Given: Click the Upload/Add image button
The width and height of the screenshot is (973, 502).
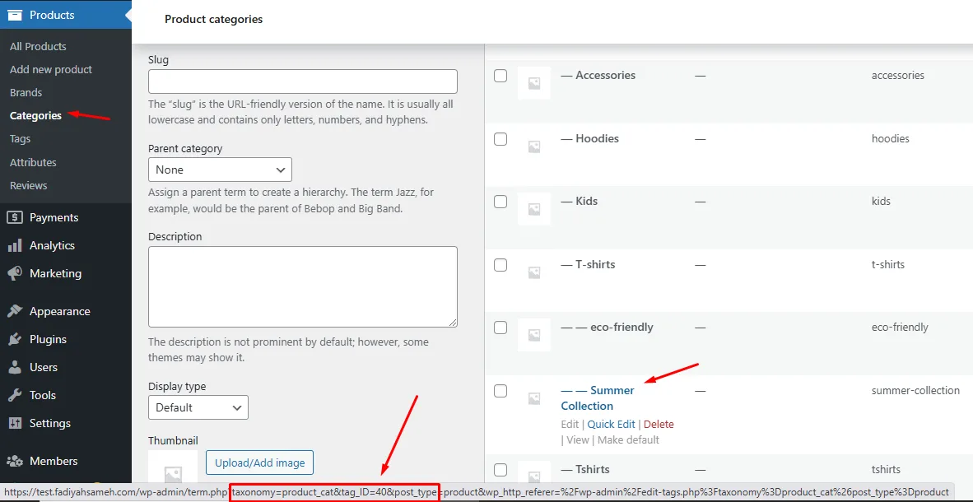Looking at the screenshot, I should [259, 462].
